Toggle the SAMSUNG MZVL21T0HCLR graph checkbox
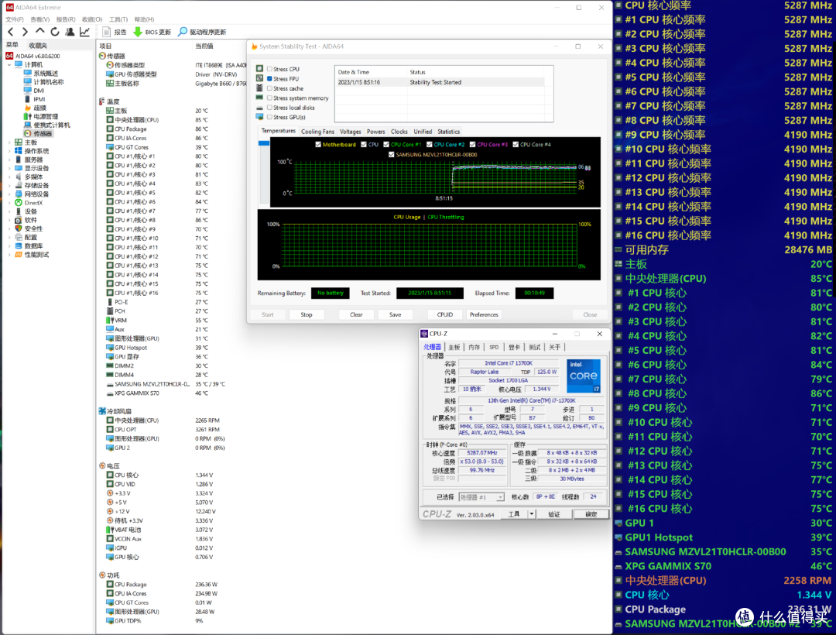836x635 pixels. (392, 155)
